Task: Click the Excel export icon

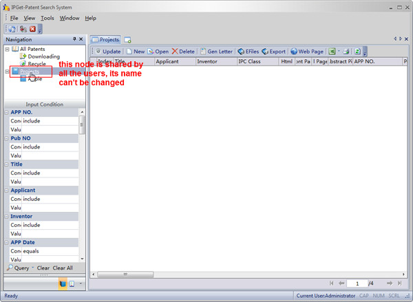Action: pyautogui.click(x=332, y=52)
